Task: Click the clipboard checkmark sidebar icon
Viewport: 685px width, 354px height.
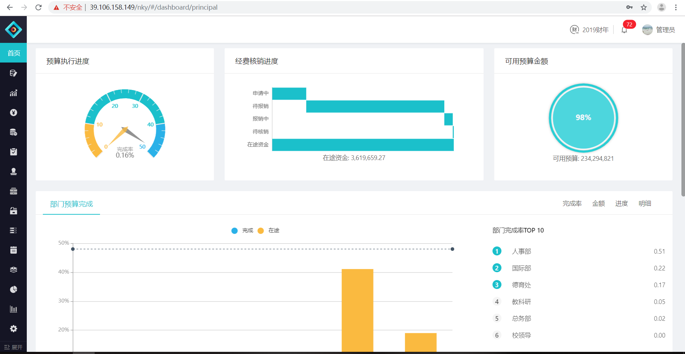Action: (14, 152)
